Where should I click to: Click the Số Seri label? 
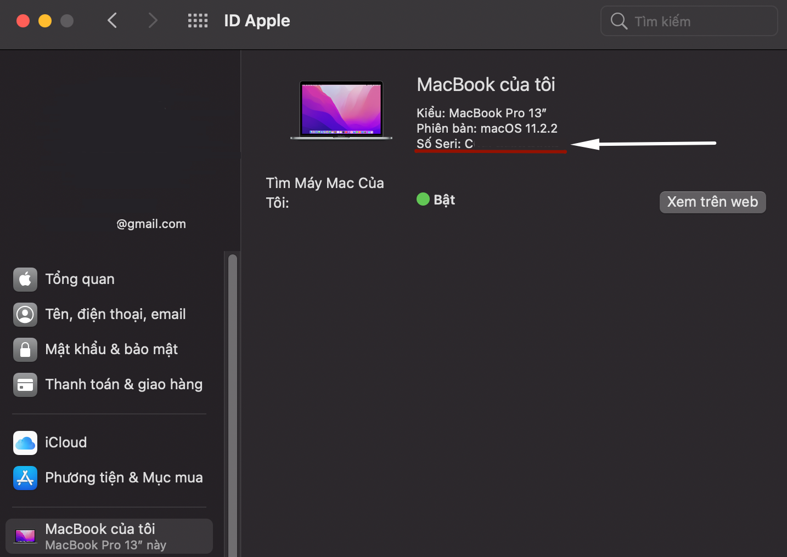click(x=439, y=144)
